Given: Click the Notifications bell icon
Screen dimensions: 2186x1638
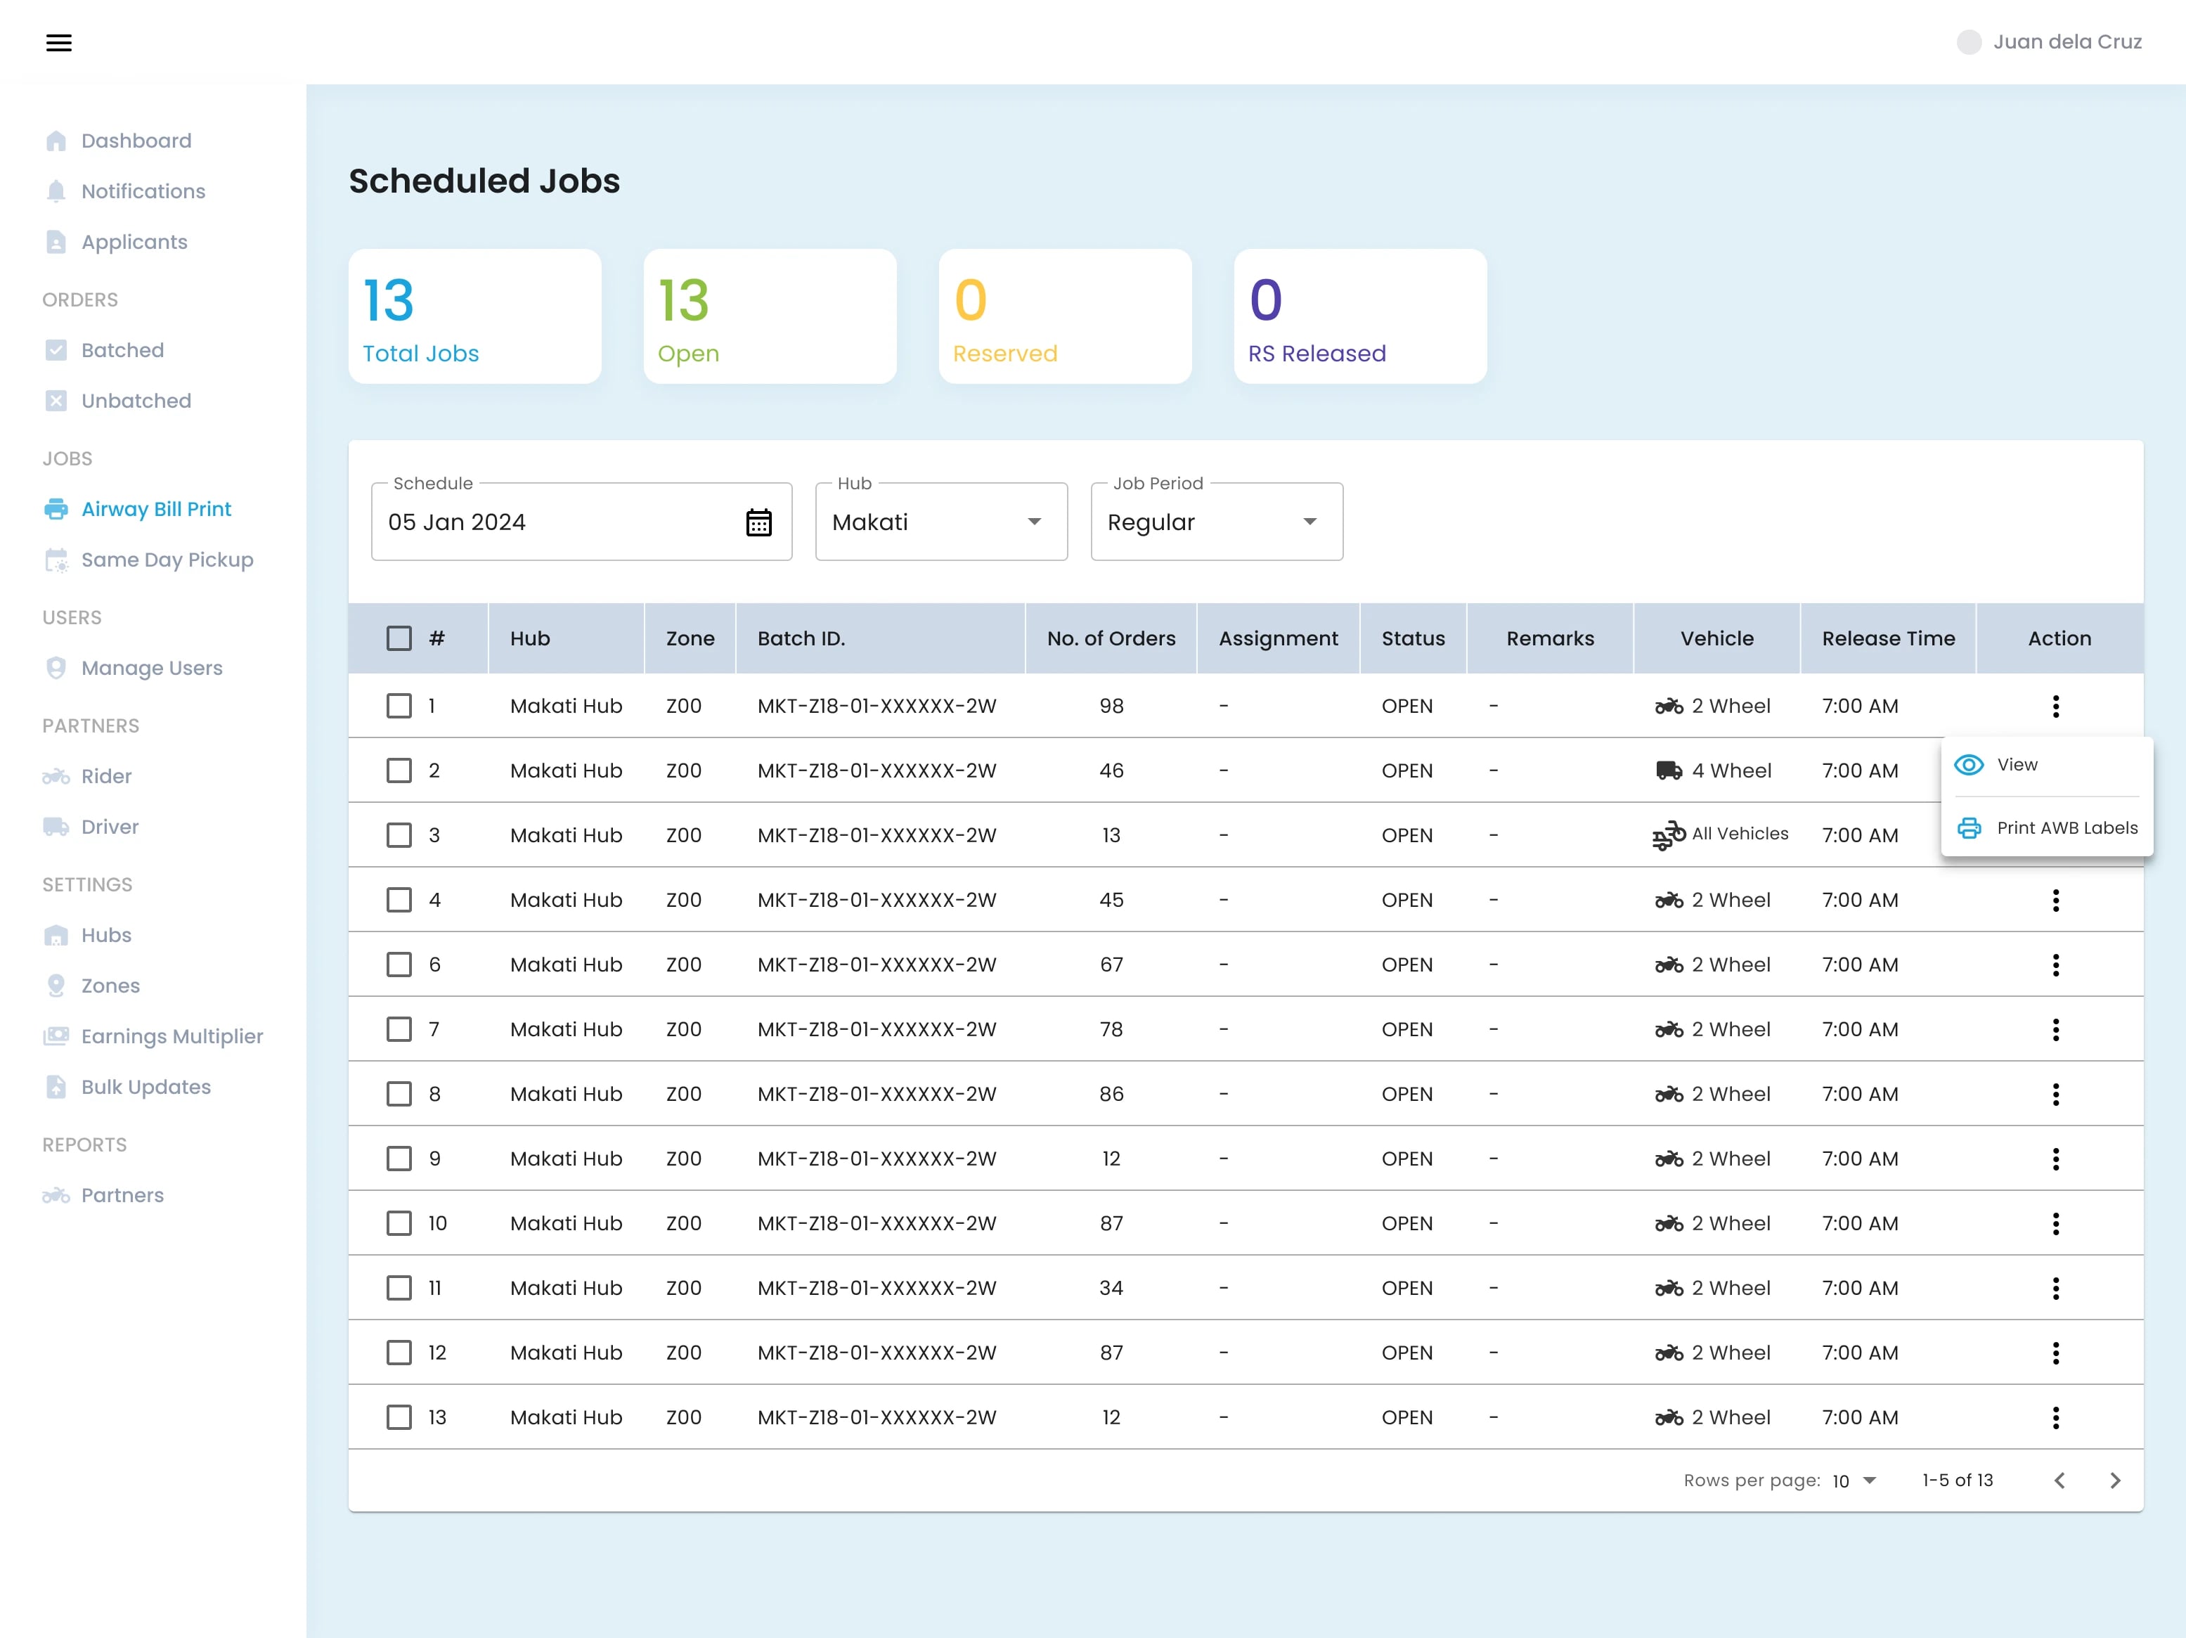Looking at the screenshot, I should click(56, 191).
